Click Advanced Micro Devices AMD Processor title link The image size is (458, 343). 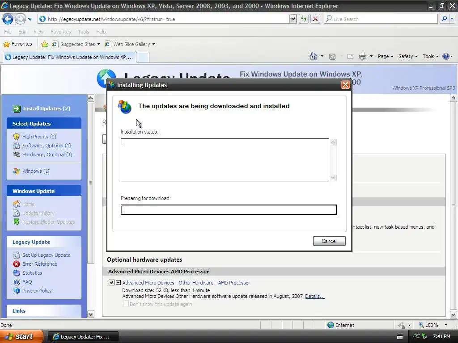point(186,283)
